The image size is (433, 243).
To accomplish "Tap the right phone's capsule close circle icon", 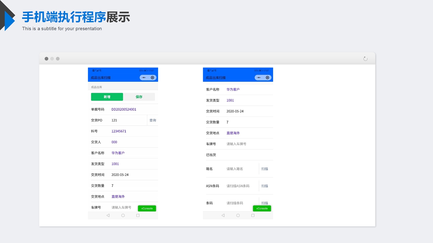I will pos(267,78).
